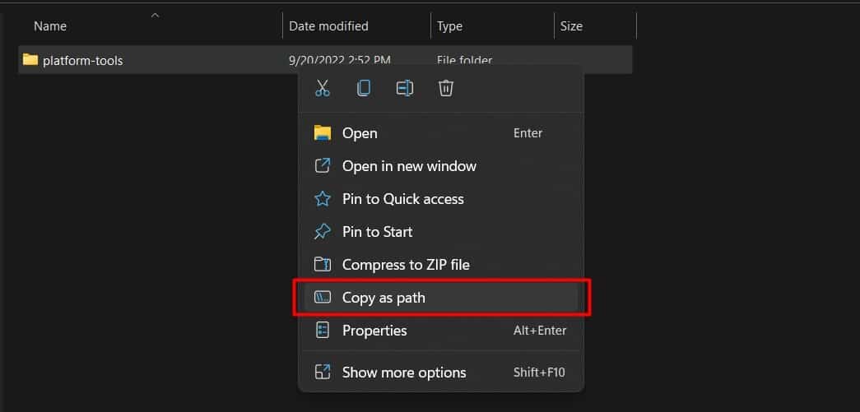This screenshot has width=860, height=412.
Task: Click the 9/20/2022 2:52 PM date cell
Action: point(340,60)
